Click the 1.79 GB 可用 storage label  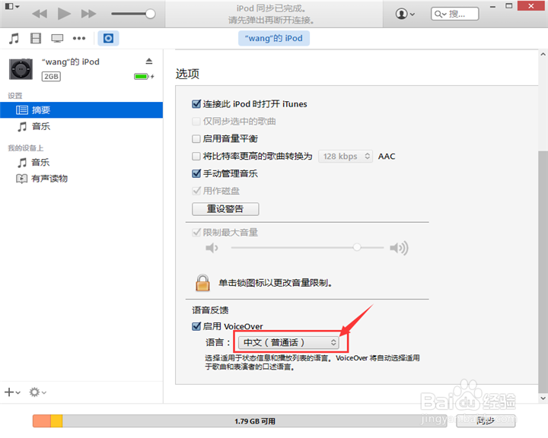255,421
